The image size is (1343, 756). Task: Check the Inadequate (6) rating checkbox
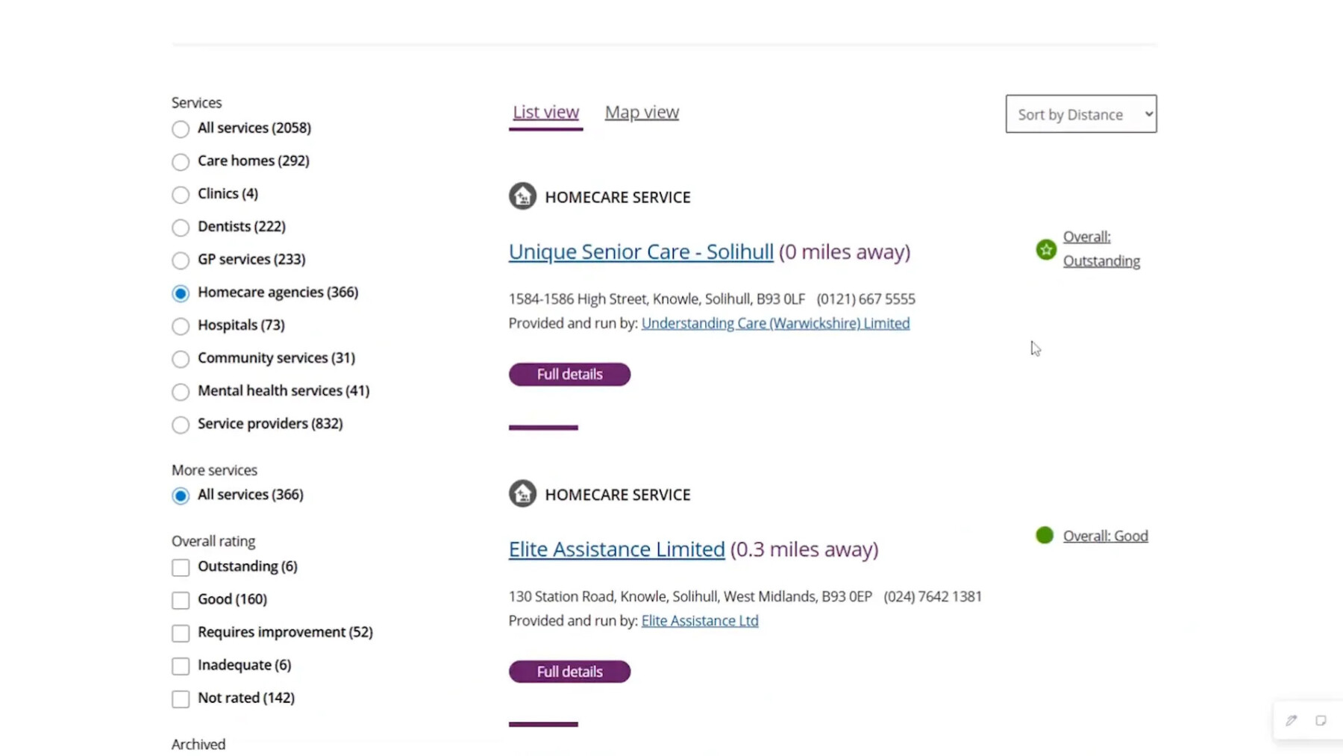coord(181,666)
